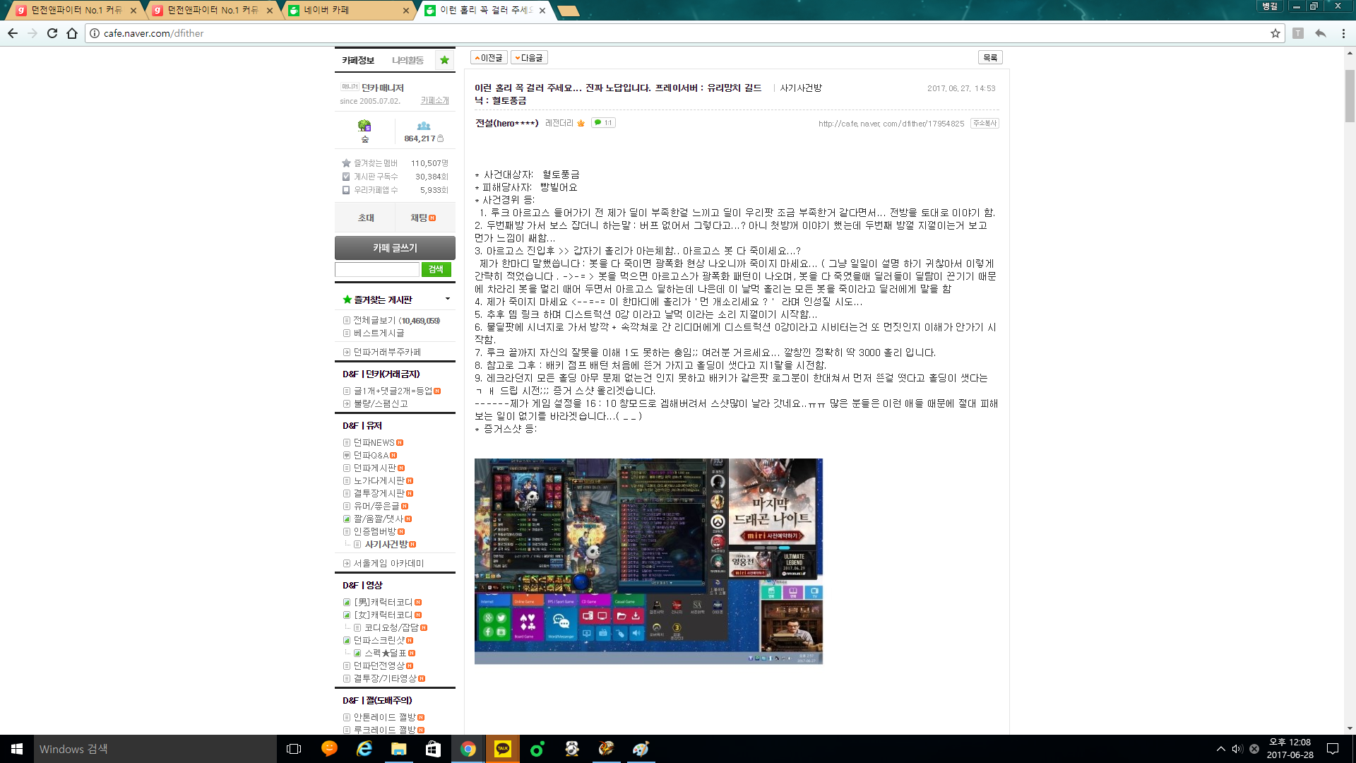The height and width of the screenshot is (763, 1356).
Task: Open 던파Q&A board
Action: point(371,455)
